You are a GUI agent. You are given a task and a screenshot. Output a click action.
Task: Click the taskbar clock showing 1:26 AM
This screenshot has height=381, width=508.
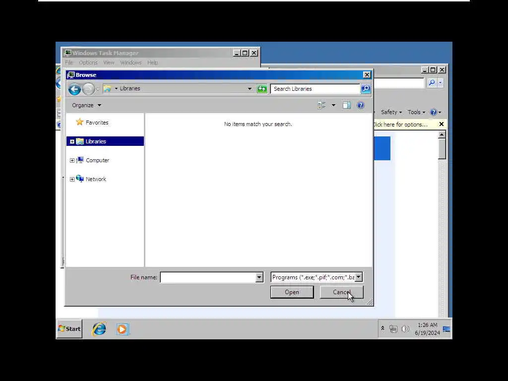pyautogui.click(x=427, y=329)
